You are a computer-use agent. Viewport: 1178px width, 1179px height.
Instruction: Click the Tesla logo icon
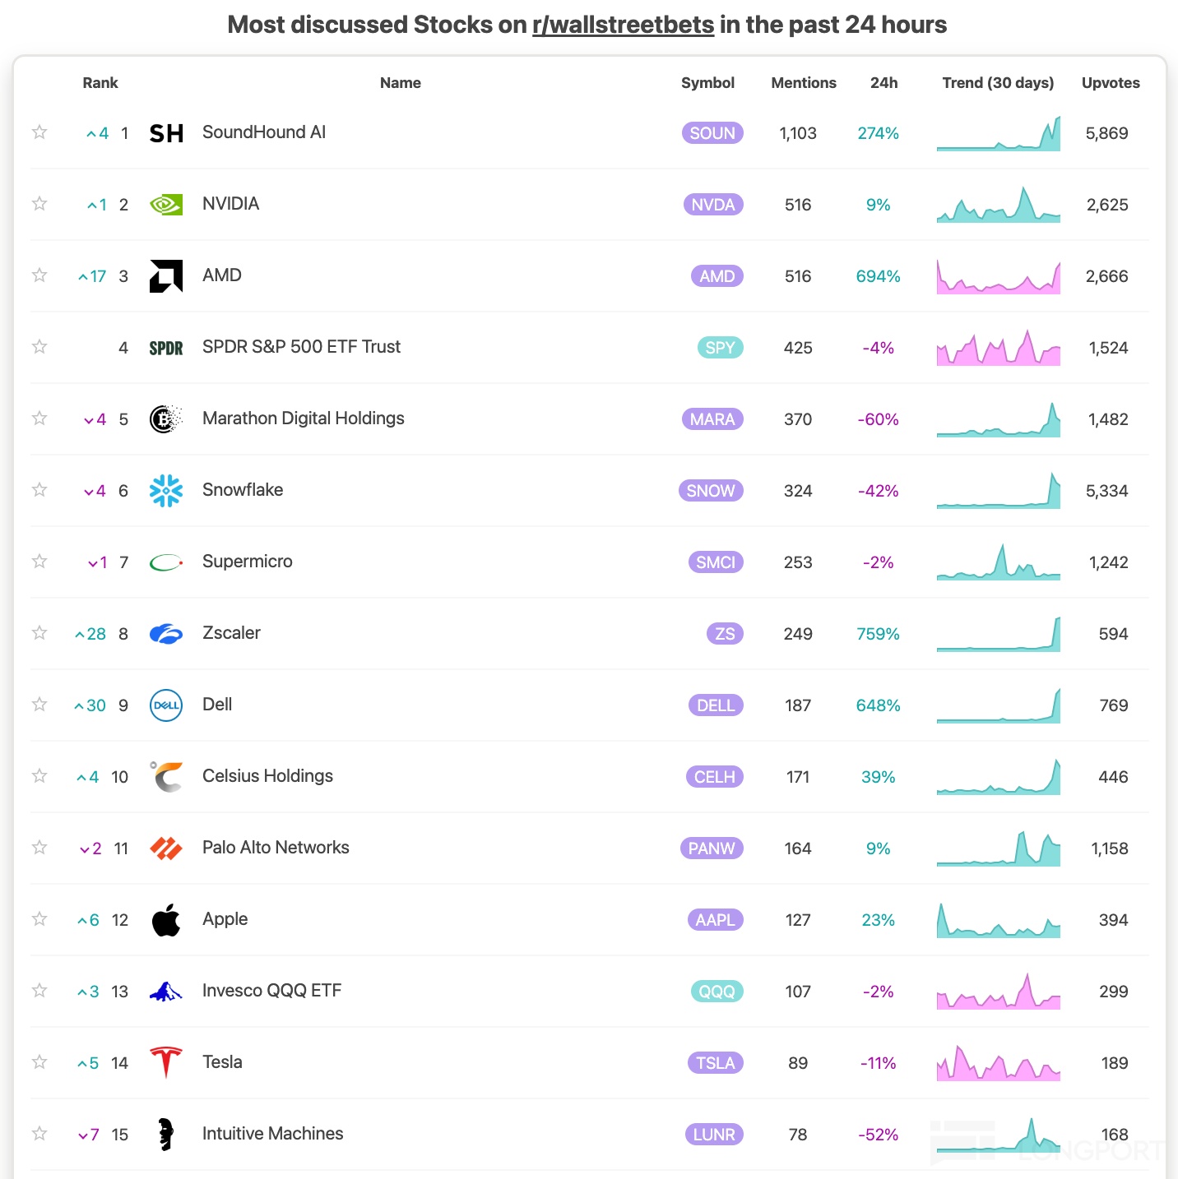tap(166, 1062)
